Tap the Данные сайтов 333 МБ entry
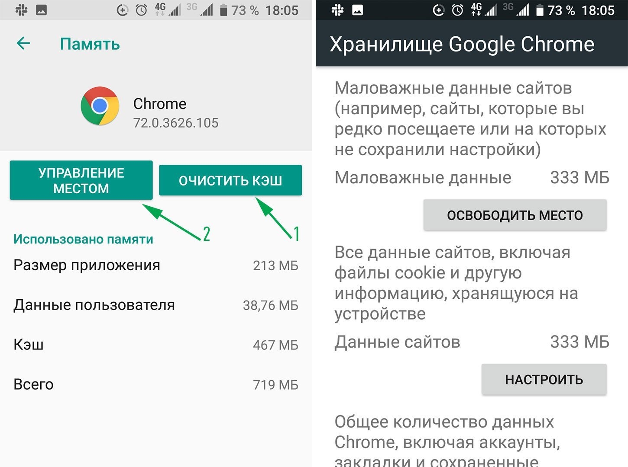 tap(472, 342)
